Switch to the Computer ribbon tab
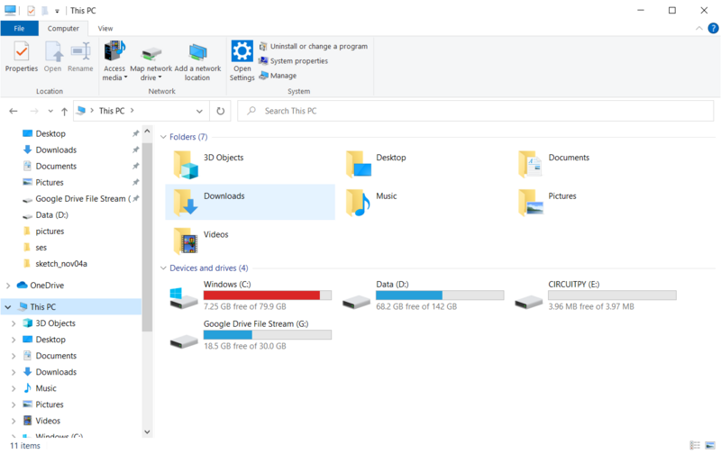Image resolution: width=721 pixels, height=454 pixels. 63,29
